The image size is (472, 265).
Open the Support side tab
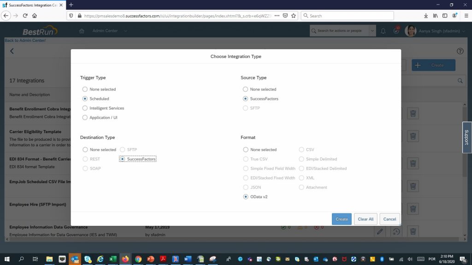(467, 138)
